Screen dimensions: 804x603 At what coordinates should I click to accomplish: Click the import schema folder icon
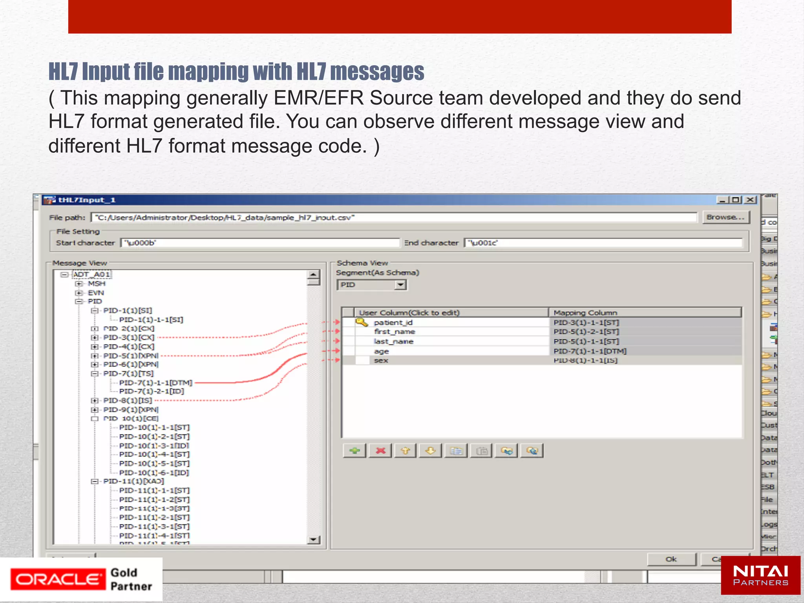[x=506, y=451]
